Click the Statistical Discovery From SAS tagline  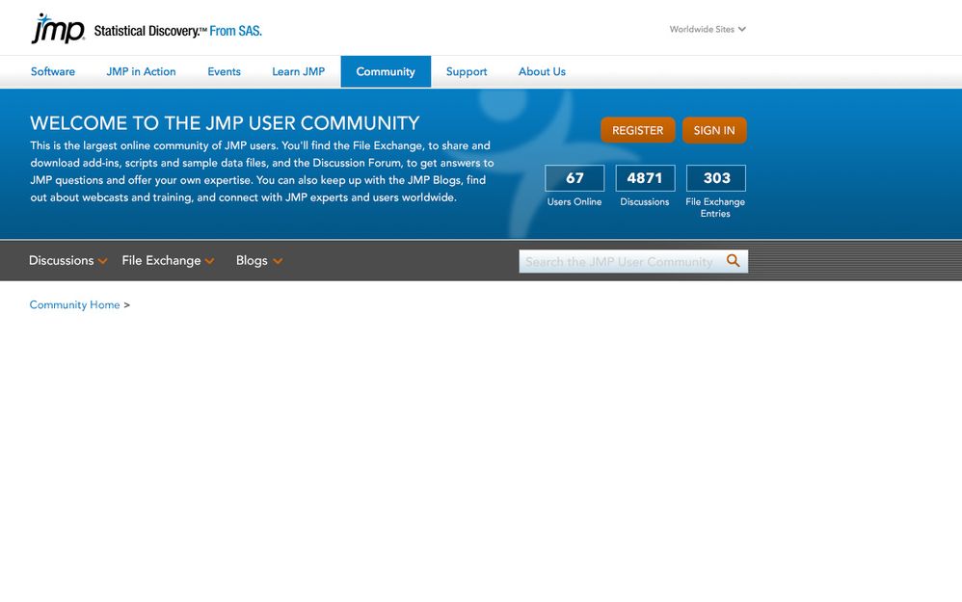[x=178, y=31]
